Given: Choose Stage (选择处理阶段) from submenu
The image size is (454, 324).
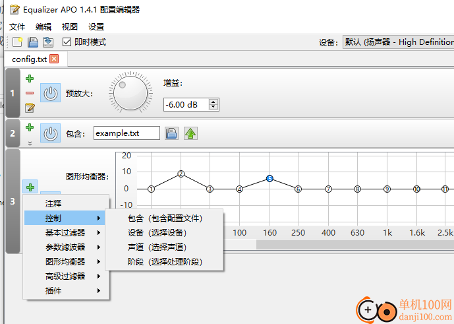Looking at the screenshot, I should pyautogui.click(x=165, y=261).
